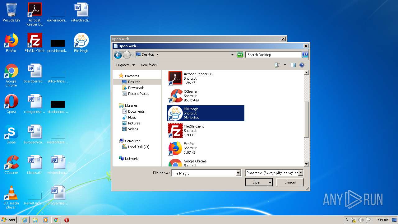
Task: Open Local Disk (C:)
Action: (139, 147)
